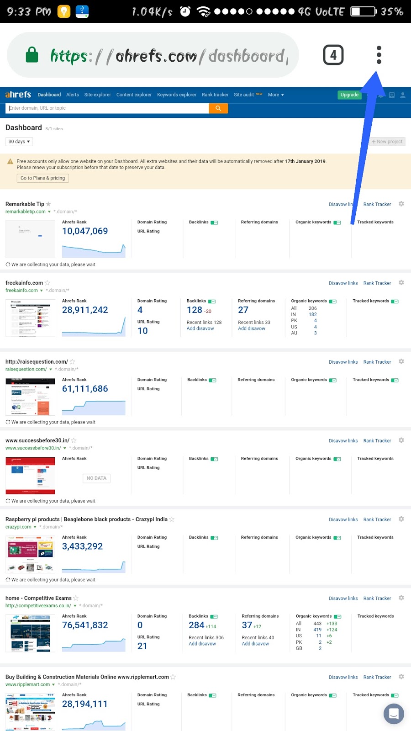The image size is (411, 731).
Task: Click the orange search magnifier button
Action: click(218, 108)
